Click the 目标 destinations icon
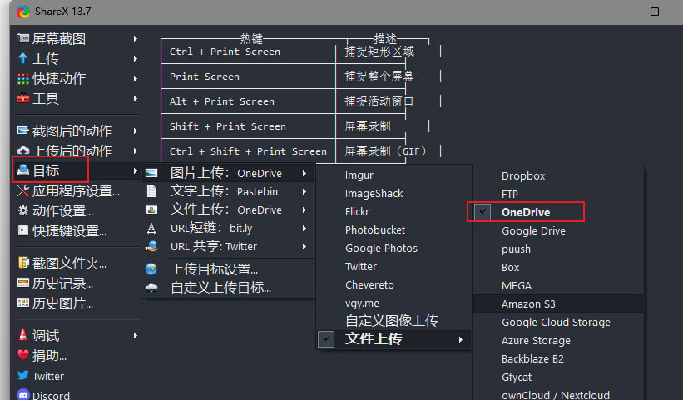The width and height of the screenshot is (683, 400). coord(23,170)
